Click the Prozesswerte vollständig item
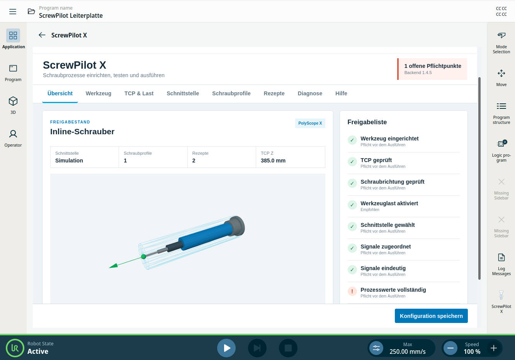Viewport: 515px width, 360px height. tap(404, 292)
